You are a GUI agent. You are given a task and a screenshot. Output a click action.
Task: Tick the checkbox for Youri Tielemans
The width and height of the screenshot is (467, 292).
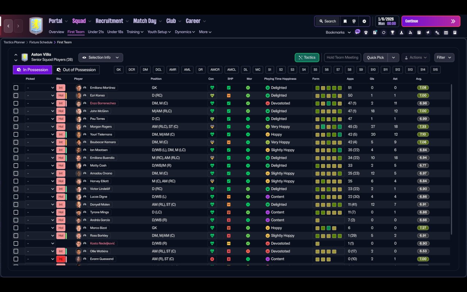(16, 134)
